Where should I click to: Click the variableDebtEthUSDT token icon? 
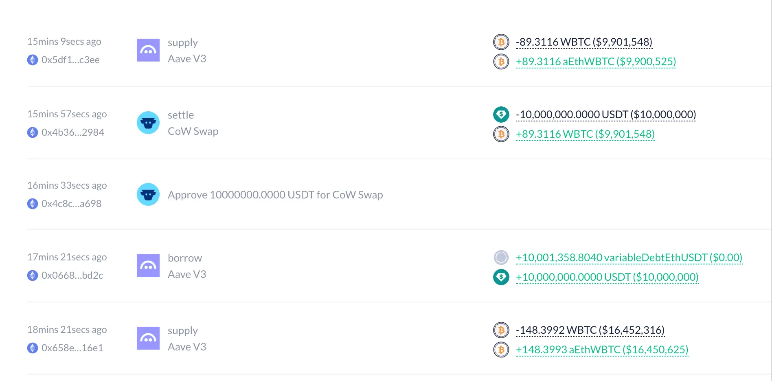501,258
